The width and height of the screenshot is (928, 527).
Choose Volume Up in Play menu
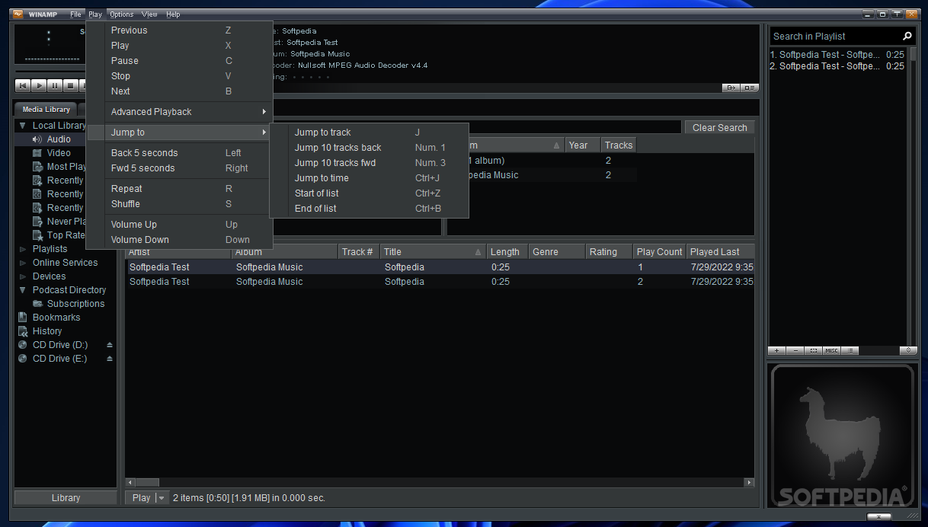(180, 225)
